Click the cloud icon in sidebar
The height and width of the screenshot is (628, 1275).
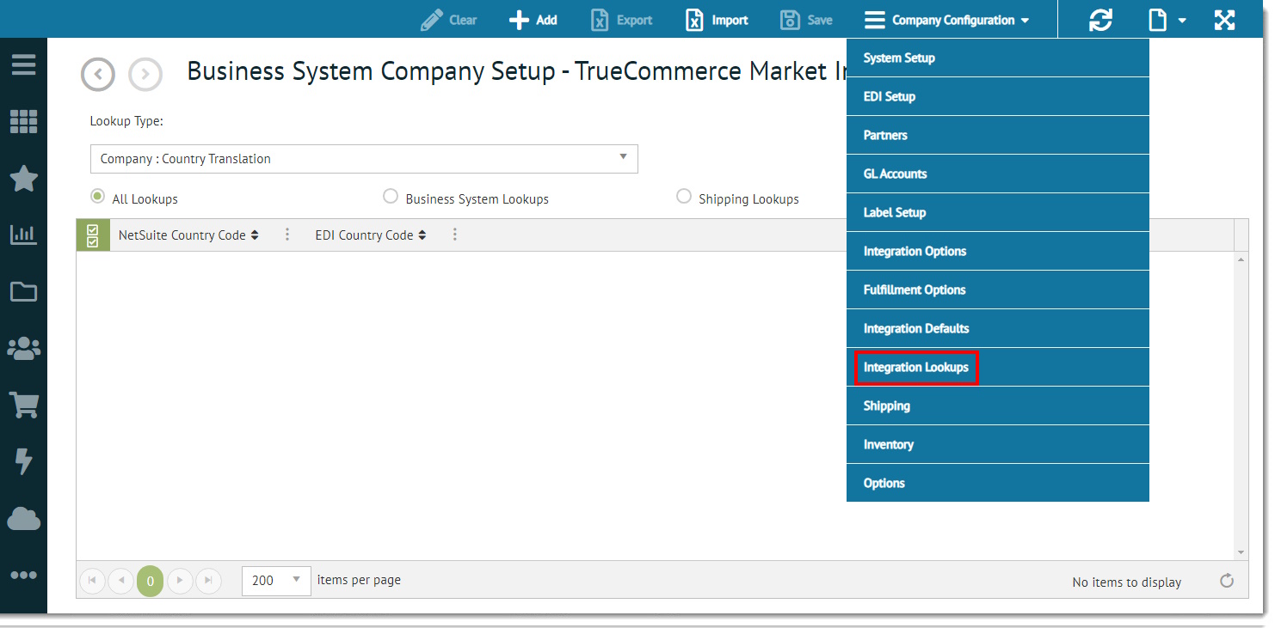click(23, 519)
